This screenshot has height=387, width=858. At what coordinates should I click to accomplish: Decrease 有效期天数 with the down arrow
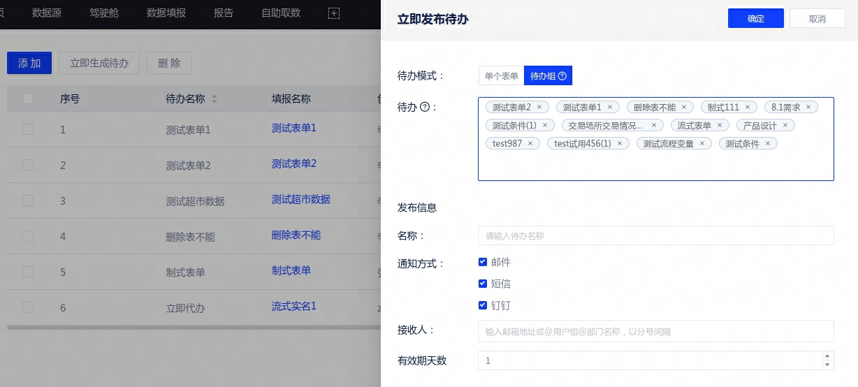(828, 365)
